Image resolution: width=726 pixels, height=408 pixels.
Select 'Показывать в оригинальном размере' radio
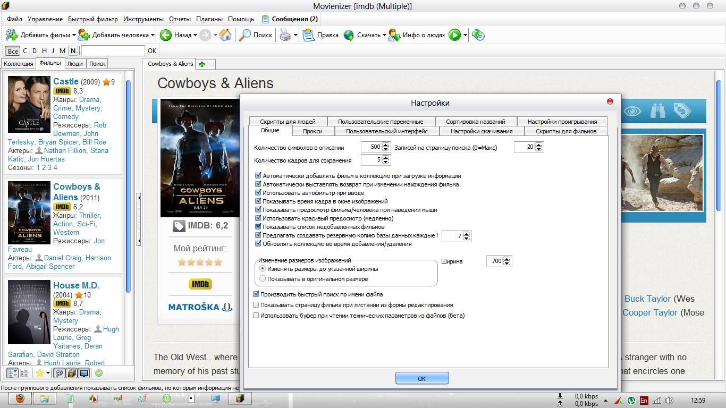(263, 278)
